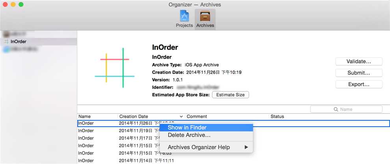
Task: Click iOS App Archive type text
Action: (202, 65)
